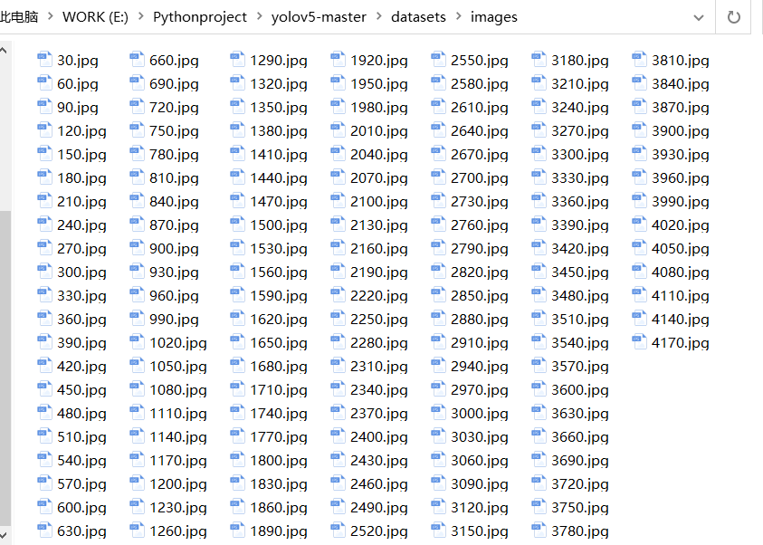Open the address bar history dropdown

[698, 17]
